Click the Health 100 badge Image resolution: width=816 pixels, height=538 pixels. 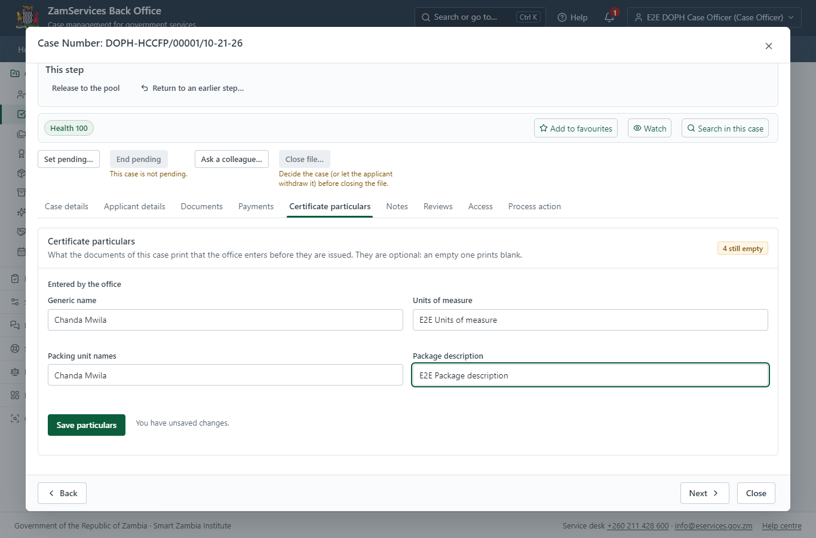tap(69, 128)
